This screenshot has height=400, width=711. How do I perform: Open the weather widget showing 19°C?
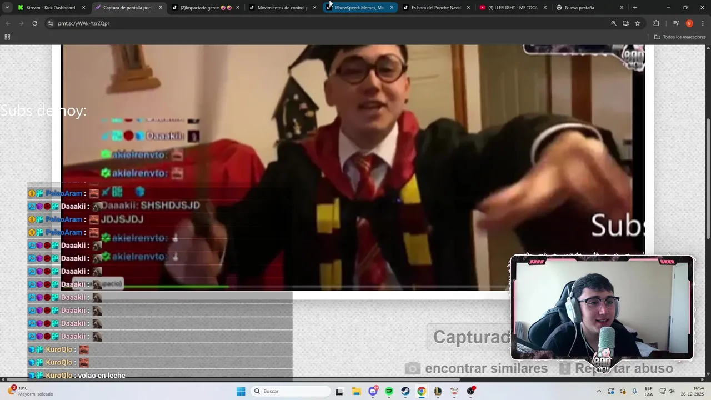click(x=31, y=391)
